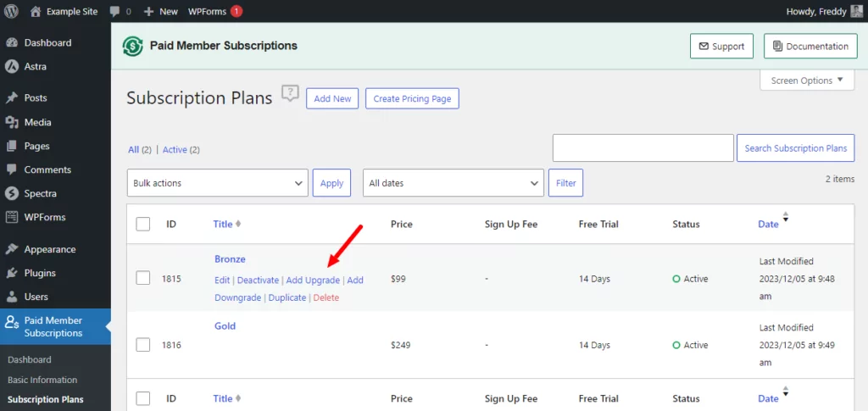This screenshot has height=411, width=868.
Task: Open the comments bubble in admin bar
Action: click(114, 12)
